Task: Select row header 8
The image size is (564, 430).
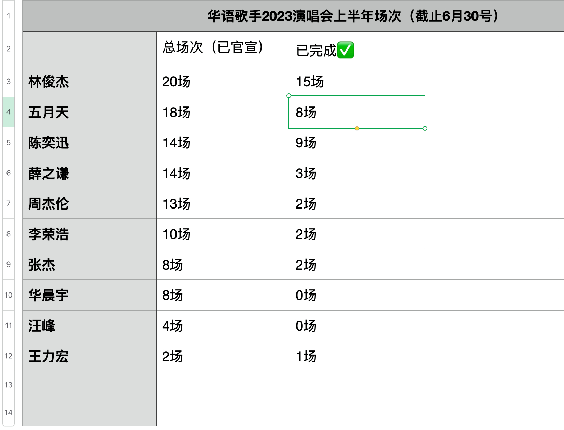Action: pyautogui.click(x=9, y=234)
